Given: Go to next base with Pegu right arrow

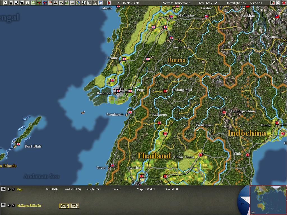Looking at the screenshot, I should point(13,189).
